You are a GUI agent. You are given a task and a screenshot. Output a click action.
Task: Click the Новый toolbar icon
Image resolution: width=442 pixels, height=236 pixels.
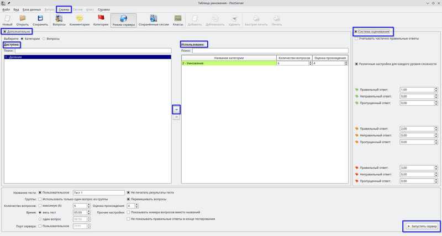tap(7, 20)
